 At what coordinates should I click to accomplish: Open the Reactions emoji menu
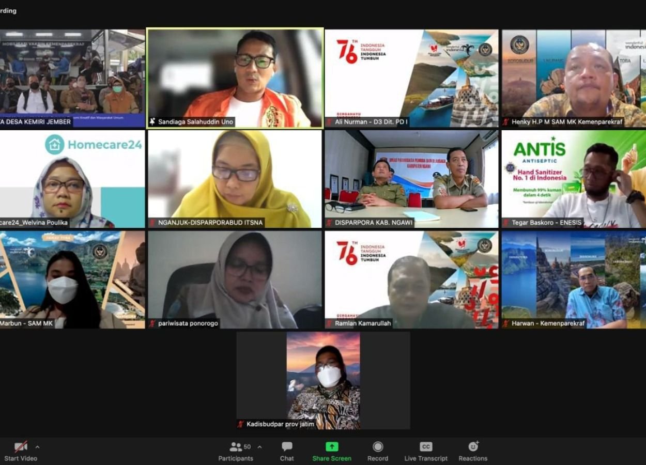coord(473,446)
